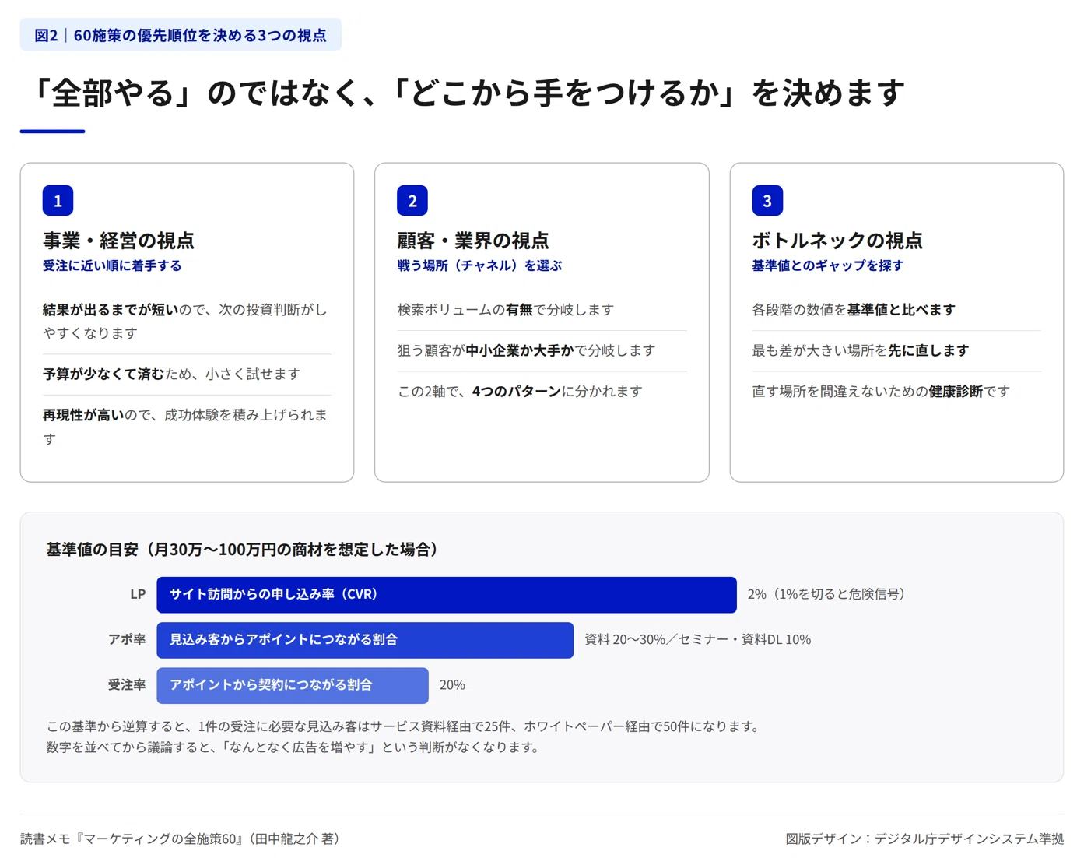Click footer 図版デザイン：デジタル庁デザインシステム準拠
This screenshot has width=1084, height=858.
(x=924, y=839)
